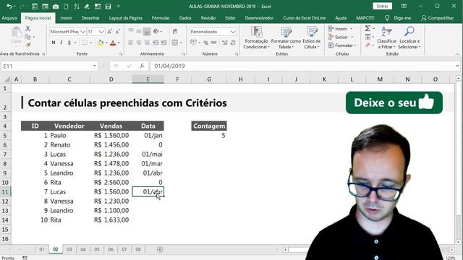The height and width of the screenshot is (260, 463).
Task: Click the Compartilhar button
Action: tap(437, 18)
